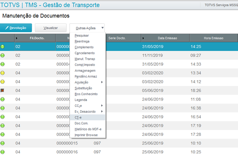Click the yellow status icon at 14:12
Image resolution: width=238 pixels, height=156 pixels.
[x=3, y=82]
